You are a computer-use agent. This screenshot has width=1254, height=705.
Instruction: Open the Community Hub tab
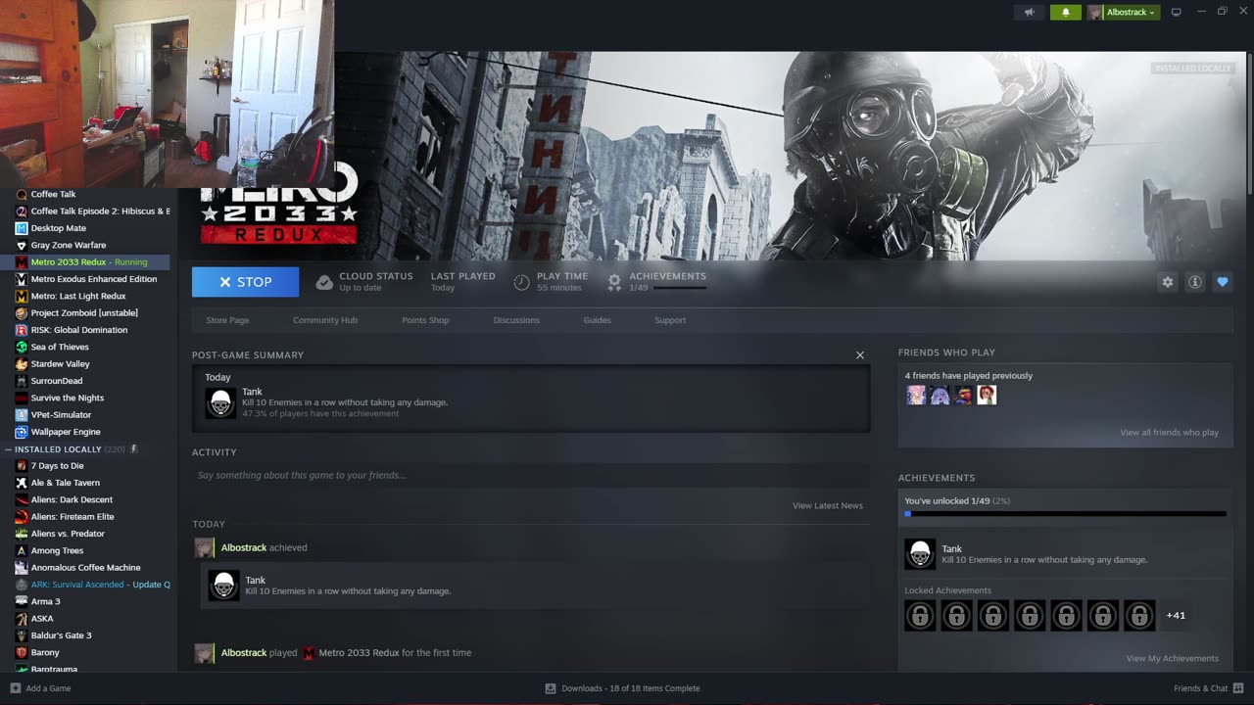[x=325, y=320]
